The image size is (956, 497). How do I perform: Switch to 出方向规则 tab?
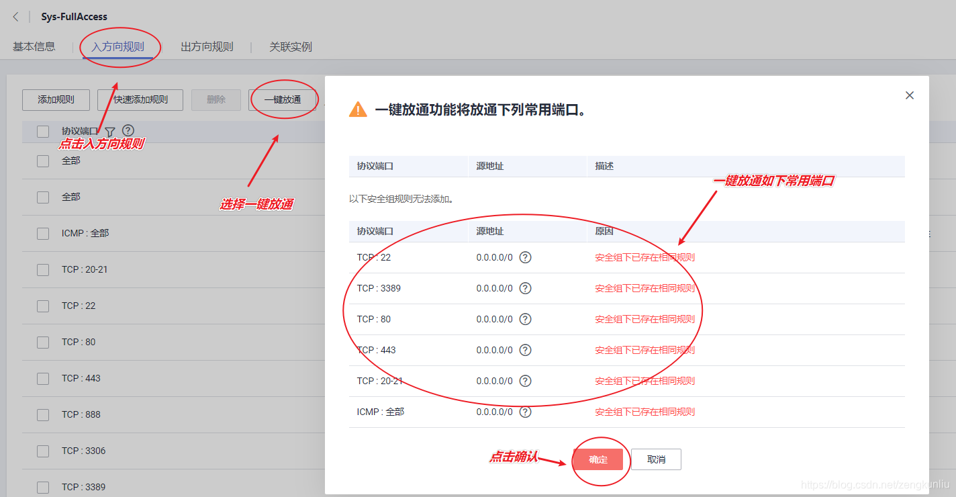[207, 47]
